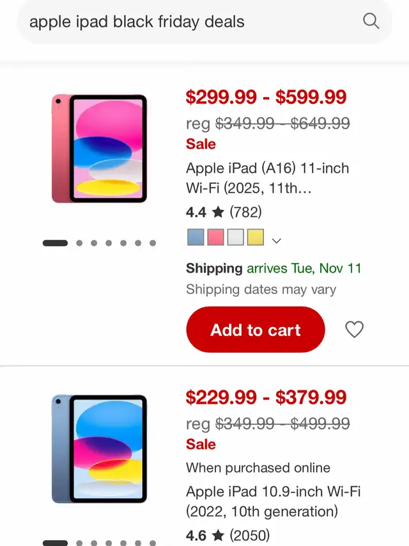Pick the yellow color swatch
This screenshot has width=409, height=546.
coord(256,237)
